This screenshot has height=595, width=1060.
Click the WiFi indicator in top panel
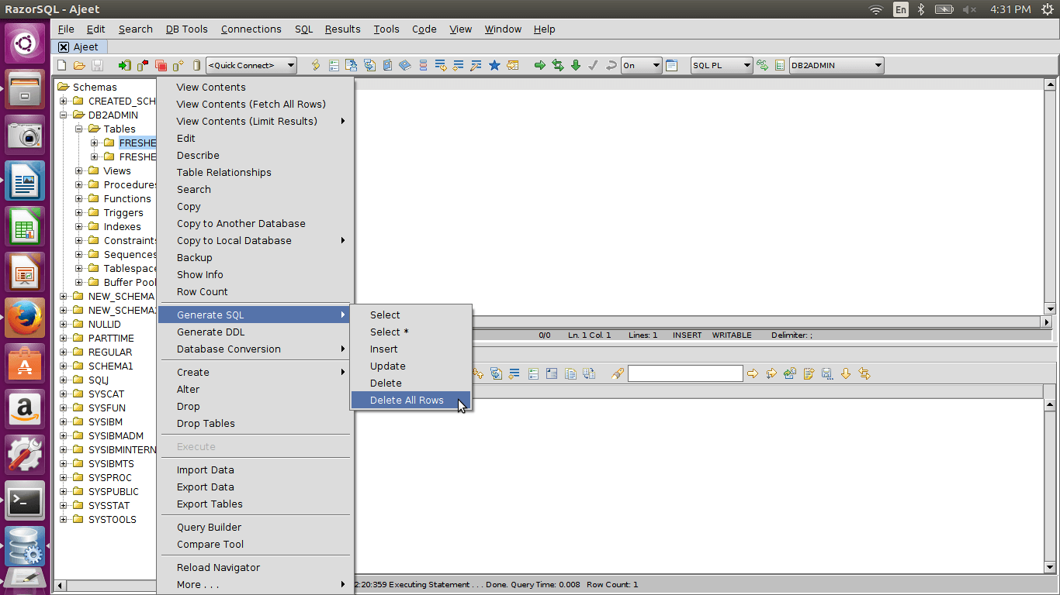(876, 9)
